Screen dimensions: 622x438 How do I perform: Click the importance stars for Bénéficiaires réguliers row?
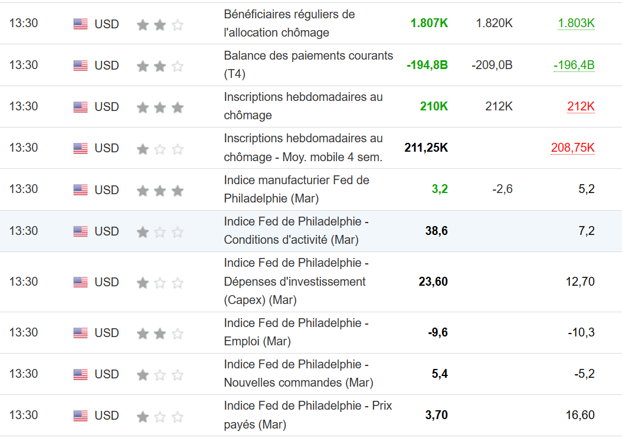click(x=160, y=25)
